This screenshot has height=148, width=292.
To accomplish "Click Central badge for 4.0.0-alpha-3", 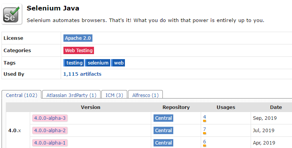I will 163,118.
